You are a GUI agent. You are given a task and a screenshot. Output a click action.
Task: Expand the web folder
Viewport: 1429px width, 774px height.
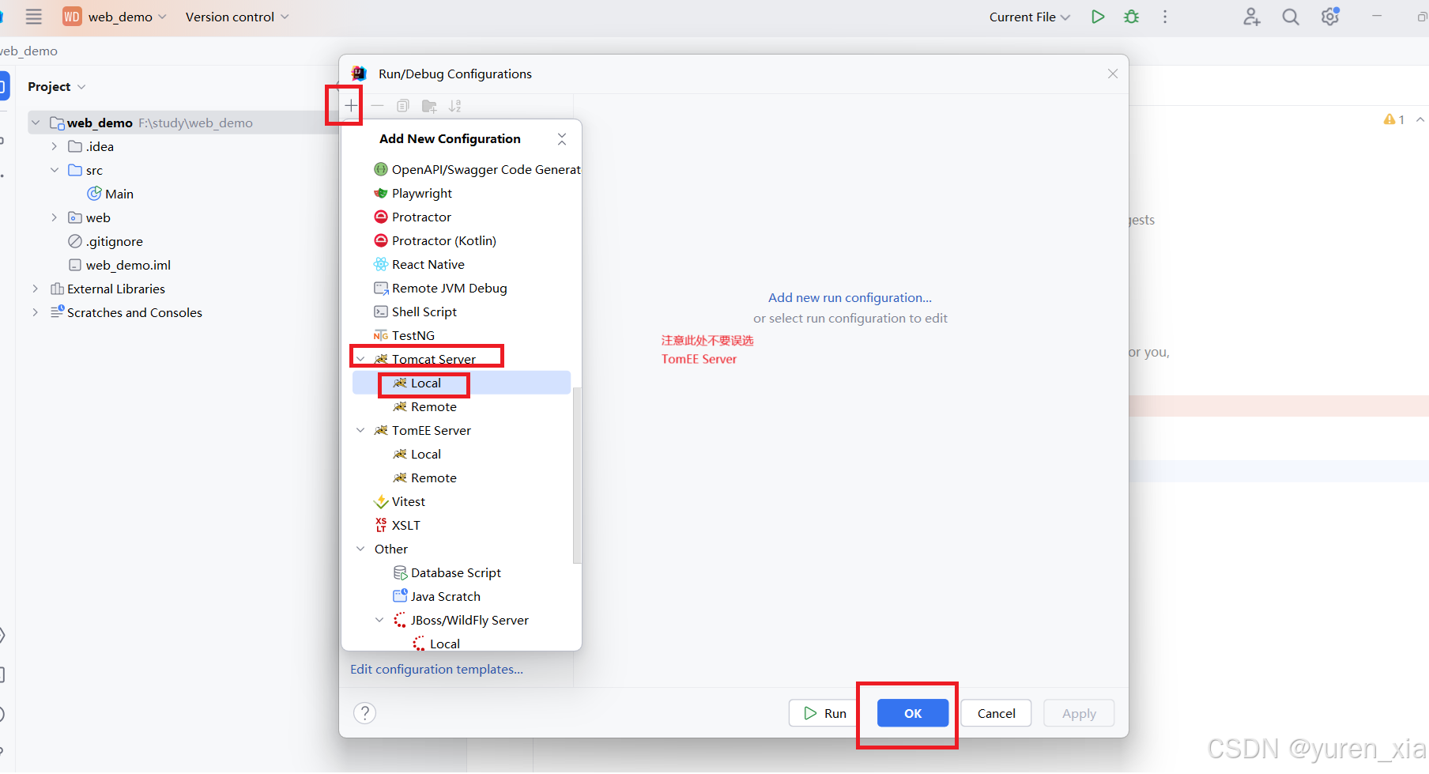[x=54, y=217]
